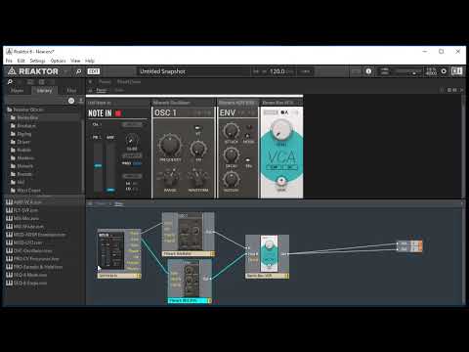The image size is (469, 352).
Task: Select the PRO-CV Processor.ism file
Action: click(x=36, y=259)
